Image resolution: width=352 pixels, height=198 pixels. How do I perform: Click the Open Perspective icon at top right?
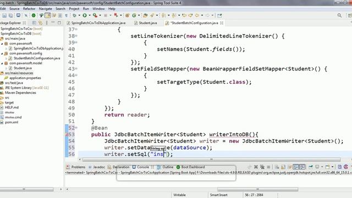point(350,15)
